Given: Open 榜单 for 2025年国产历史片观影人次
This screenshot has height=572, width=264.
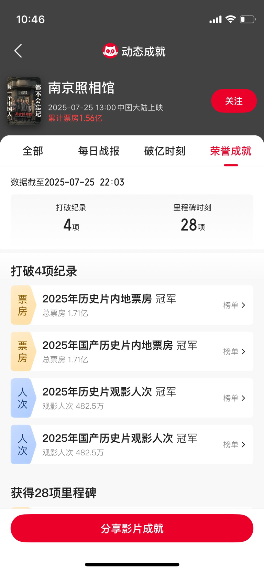Looking at the screenshot, I should click(x=234, y=444).
